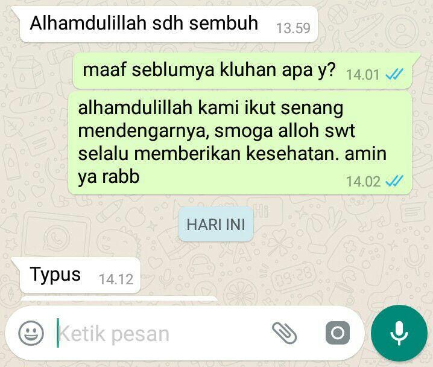Select the 'Alhamdulillah sdh sembuh' message bubble
The height and width of the screenshot is (367, 433).
click(169, 24)
